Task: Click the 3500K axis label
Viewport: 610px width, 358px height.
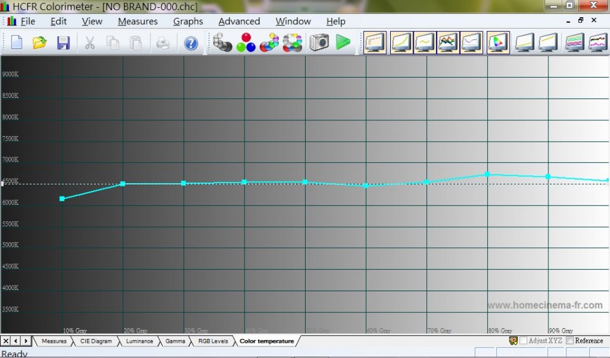Action: (10, 309)
